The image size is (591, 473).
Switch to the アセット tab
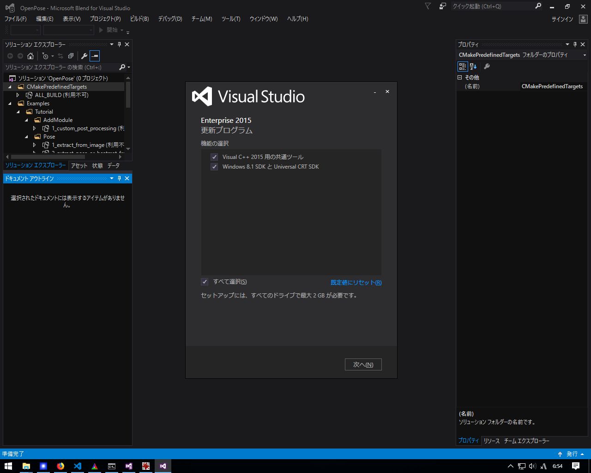pyautogui.click(x=79, y=165)
